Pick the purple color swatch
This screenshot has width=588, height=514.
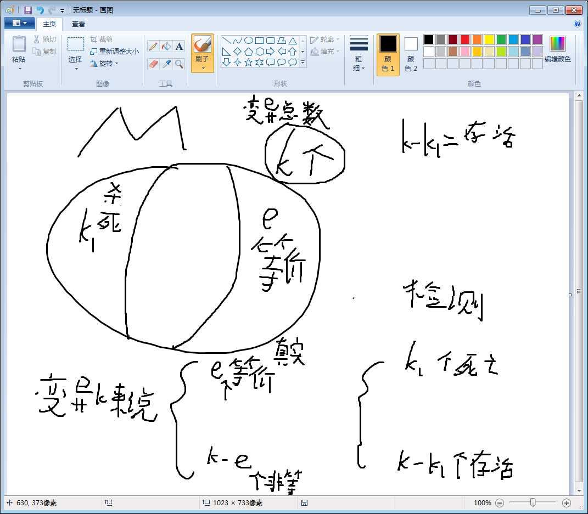pyautogui.click(x=537, y=39)
